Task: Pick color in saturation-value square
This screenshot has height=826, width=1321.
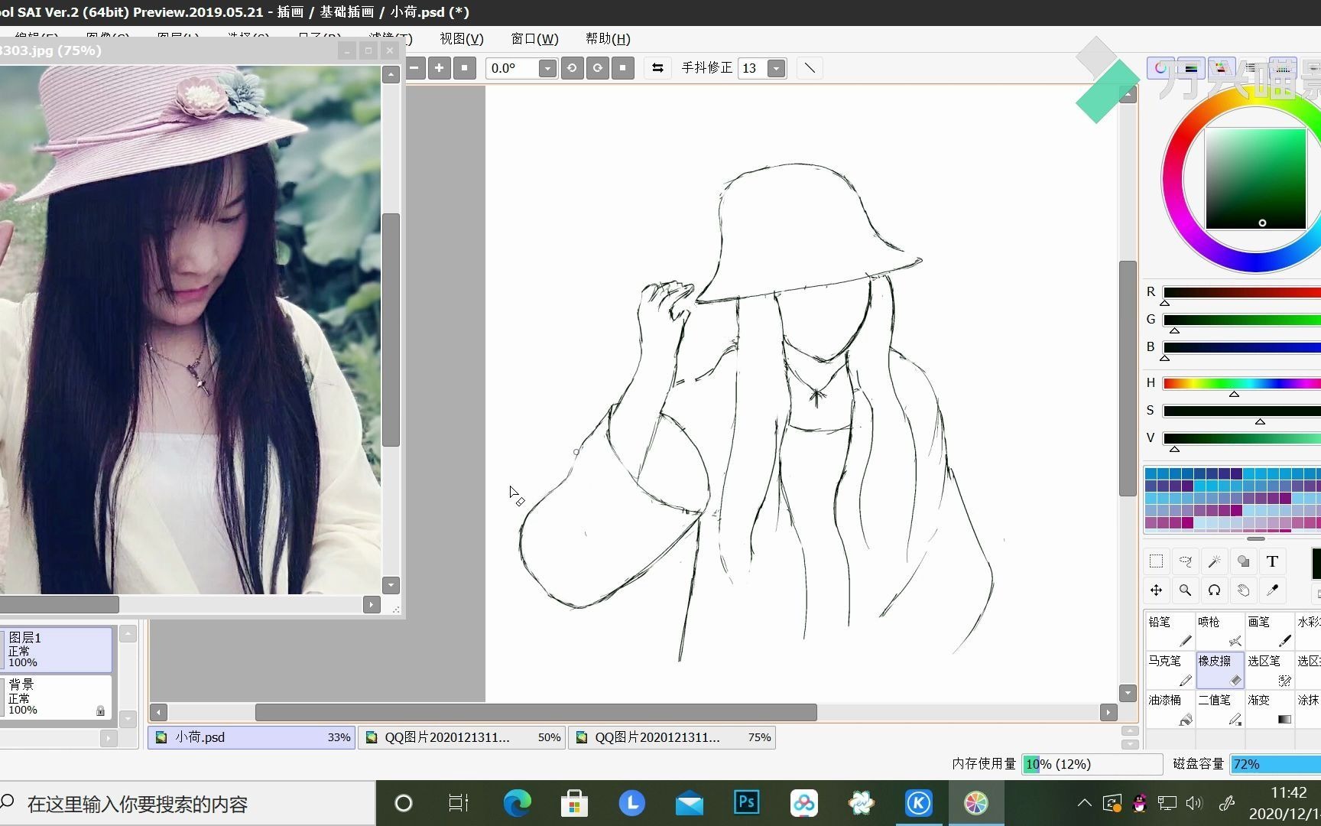Action: click(1256, 178)
